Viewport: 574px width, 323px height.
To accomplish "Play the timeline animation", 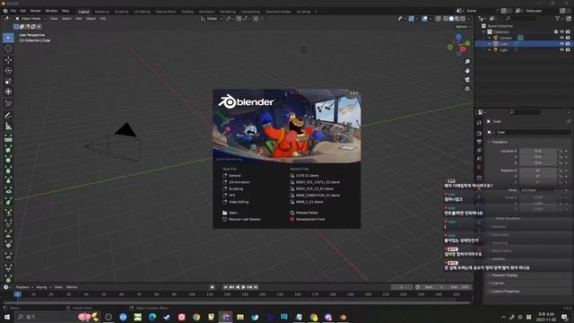I will click(x=243, y=287).
